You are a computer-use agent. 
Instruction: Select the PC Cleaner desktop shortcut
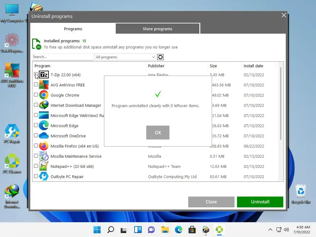12,164
